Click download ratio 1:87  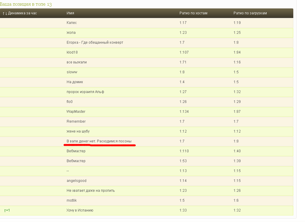[x=237, y=112]
